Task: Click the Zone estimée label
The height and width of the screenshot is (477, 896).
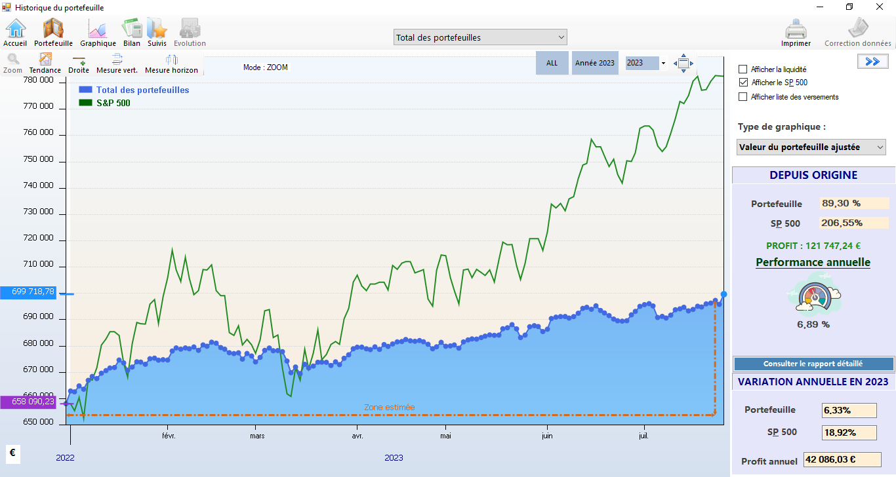Action: pyautogui.click(x=389, y=408)
